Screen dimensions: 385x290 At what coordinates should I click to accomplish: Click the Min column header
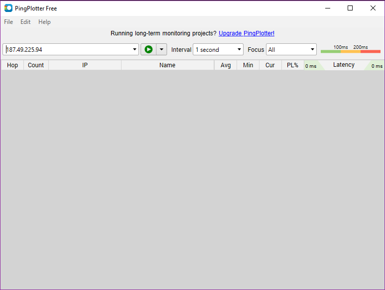248,65
